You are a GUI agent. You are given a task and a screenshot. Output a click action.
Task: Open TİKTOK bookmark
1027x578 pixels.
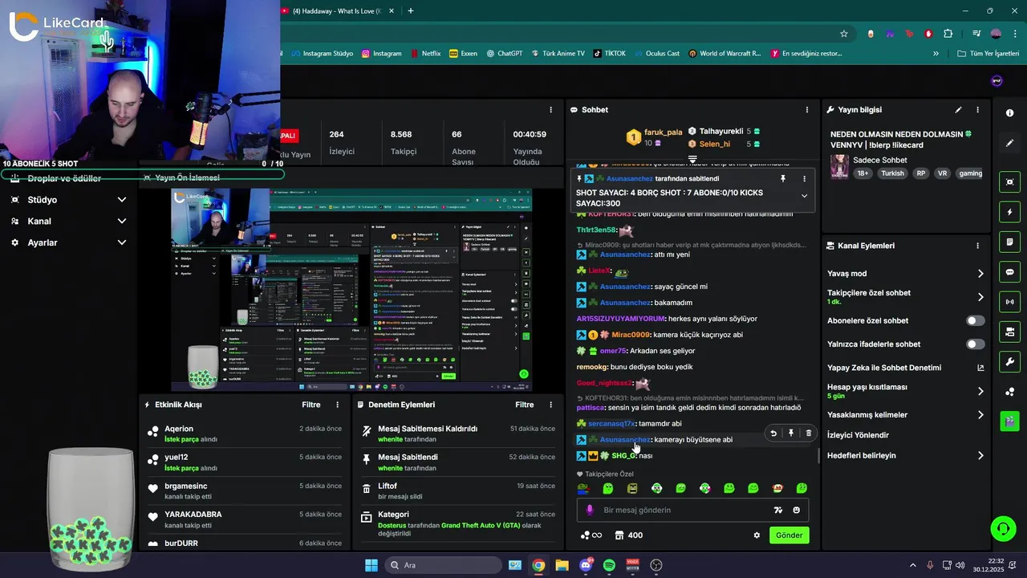tap(610, 54)
